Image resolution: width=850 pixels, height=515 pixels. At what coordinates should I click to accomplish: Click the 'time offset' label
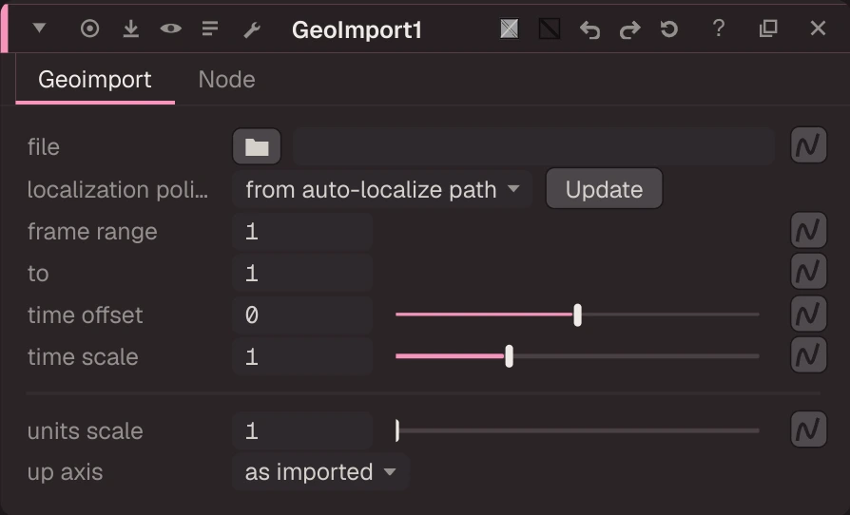pos(86,315)
